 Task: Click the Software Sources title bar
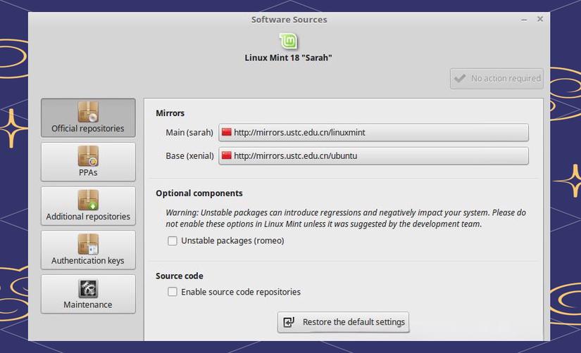tap(289, 20)
